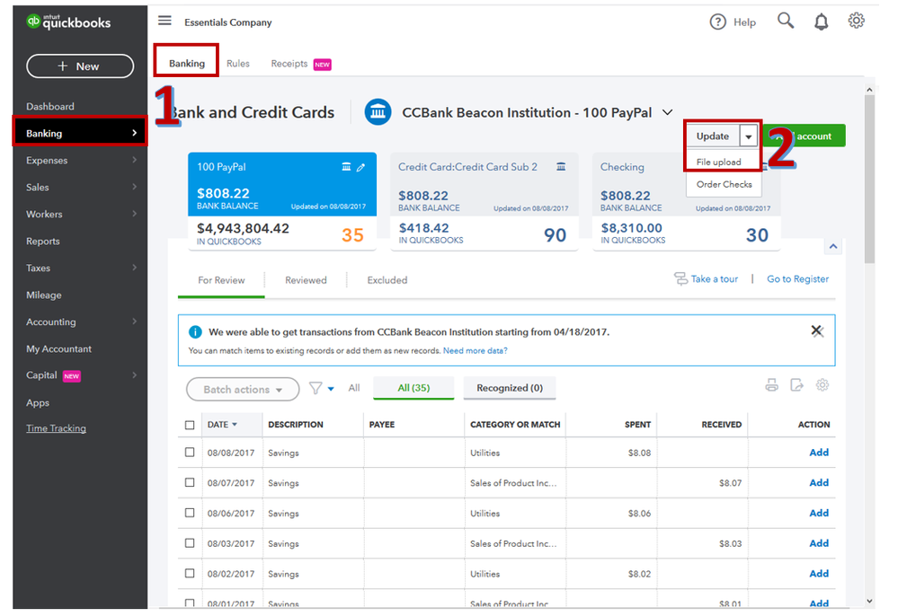Choose Order Checks from Update menu
The width and height of the screenshot is (898, 616).
click(724, 184)
